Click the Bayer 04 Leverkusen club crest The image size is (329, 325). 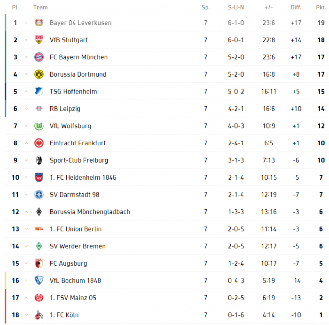39,23
